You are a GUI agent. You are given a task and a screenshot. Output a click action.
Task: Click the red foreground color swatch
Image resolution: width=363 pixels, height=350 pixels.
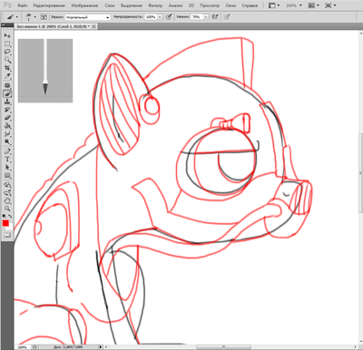pyautogui.click(x=5, y=223)
